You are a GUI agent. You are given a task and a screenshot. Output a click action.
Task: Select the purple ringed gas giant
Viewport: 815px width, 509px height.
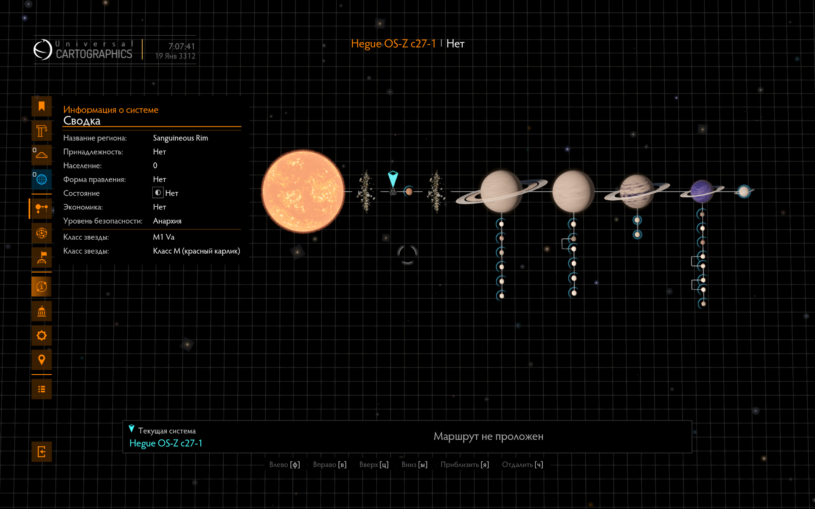[702, 191]
